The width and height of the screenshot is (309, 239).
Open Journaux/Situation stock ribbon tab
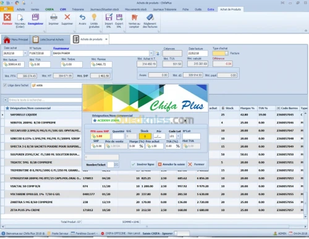pos(104,9)
